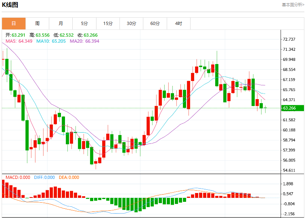Click the MA20 indicator label
The height and width of the screenshot is (218, 306).
pos(84,41)
